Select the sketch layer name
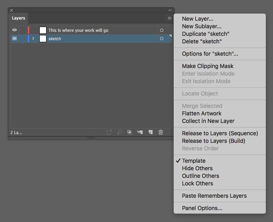This screenshot has width=273, height=222. click(55, 39)
